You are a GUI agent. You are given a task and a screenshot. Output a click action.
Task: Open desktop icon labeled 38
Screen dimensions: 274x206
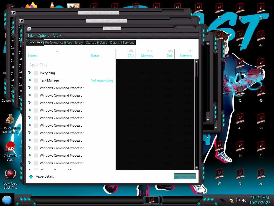[x=219, y=176]
